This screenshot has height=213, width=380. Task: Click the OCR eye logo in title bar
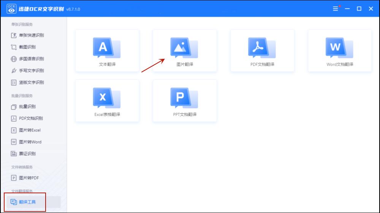click(11, 9)
